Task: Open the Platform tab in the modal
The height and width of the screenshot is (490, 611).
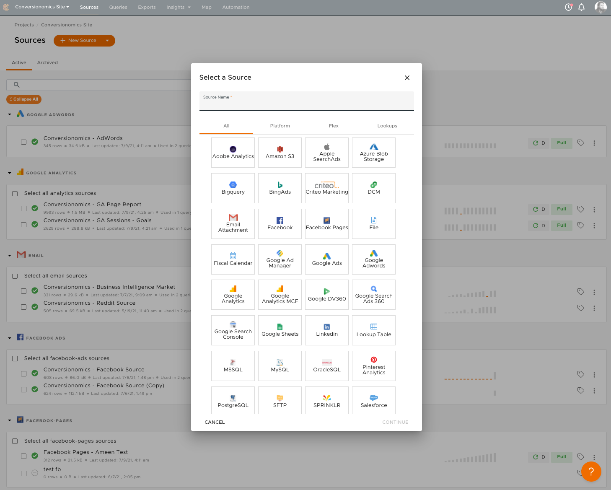Action: 280,126
